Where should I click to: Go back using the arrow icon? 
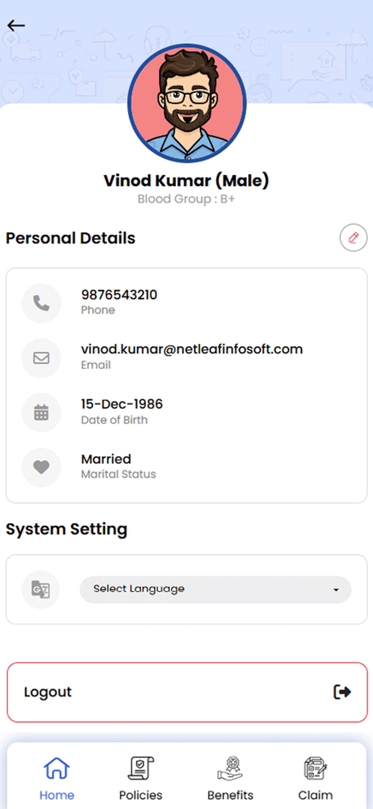pyautogui.click(x=16, y=25)
